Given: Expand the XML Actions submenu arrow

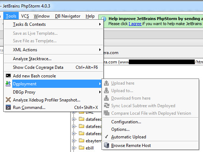Looking at the screenshot, I should pyautogui.click(x=100, y=49).
